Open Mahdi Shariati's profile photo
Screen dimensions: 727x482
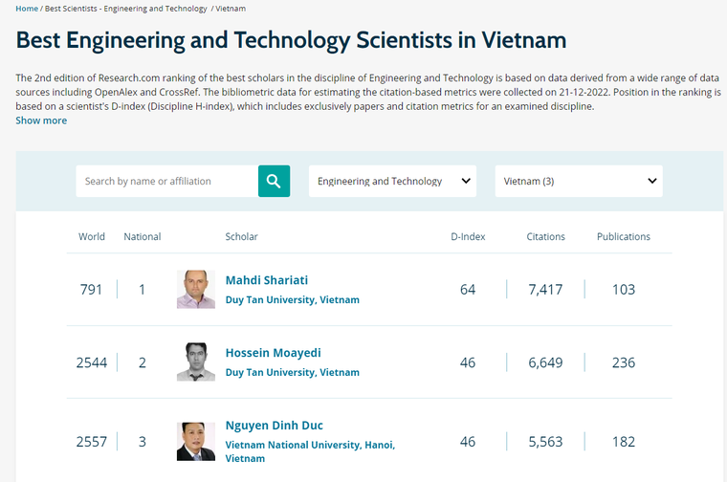[196, 289]
